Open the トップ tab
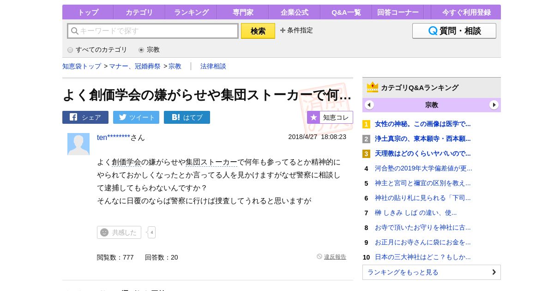Viewport: 554px width, 291px height. [x=88, y=12]
